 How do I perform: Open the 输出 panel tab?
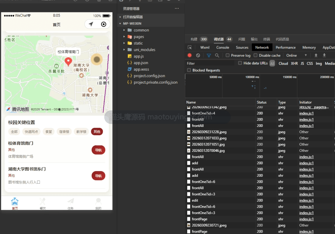(254, 39)
